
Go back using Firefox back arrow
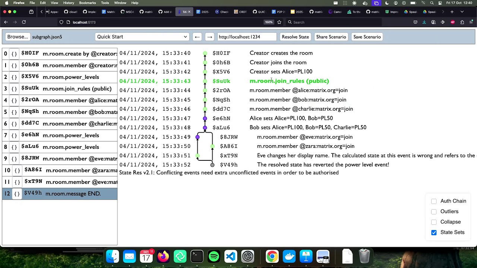click(x=6, y=22)
